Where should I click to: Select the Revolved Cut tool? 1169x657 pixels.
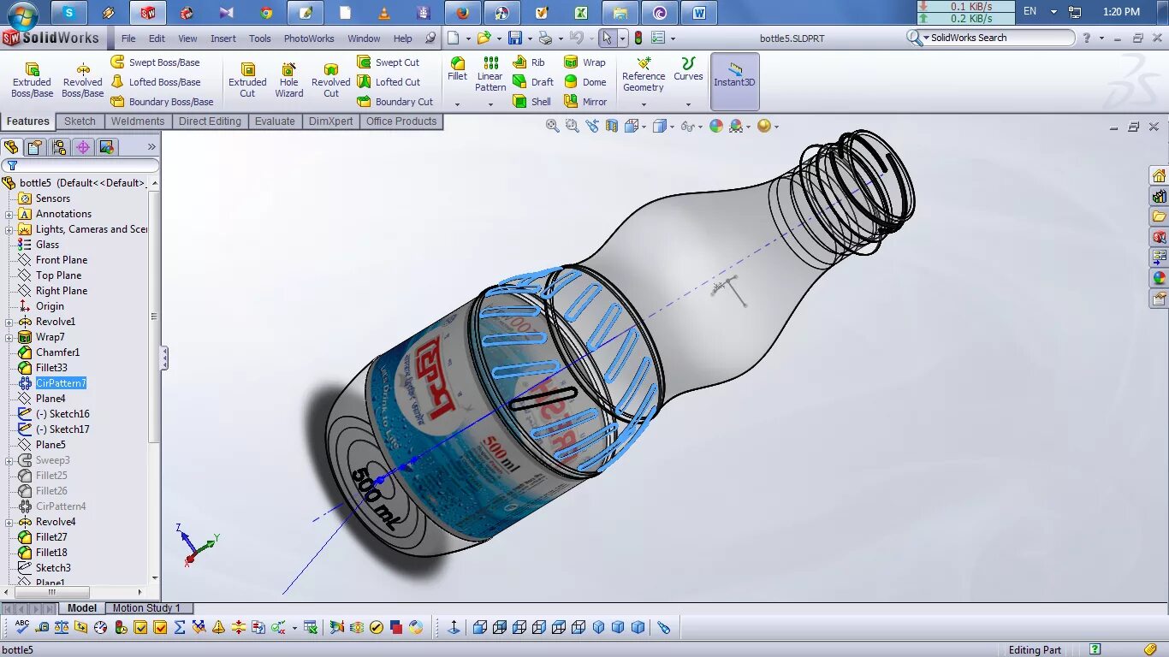[331, 80]
